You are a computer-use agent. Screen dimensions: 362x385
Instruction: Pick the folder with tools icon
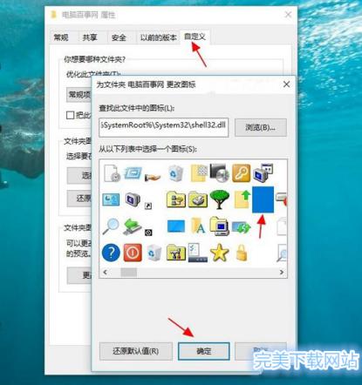point(176,253)
